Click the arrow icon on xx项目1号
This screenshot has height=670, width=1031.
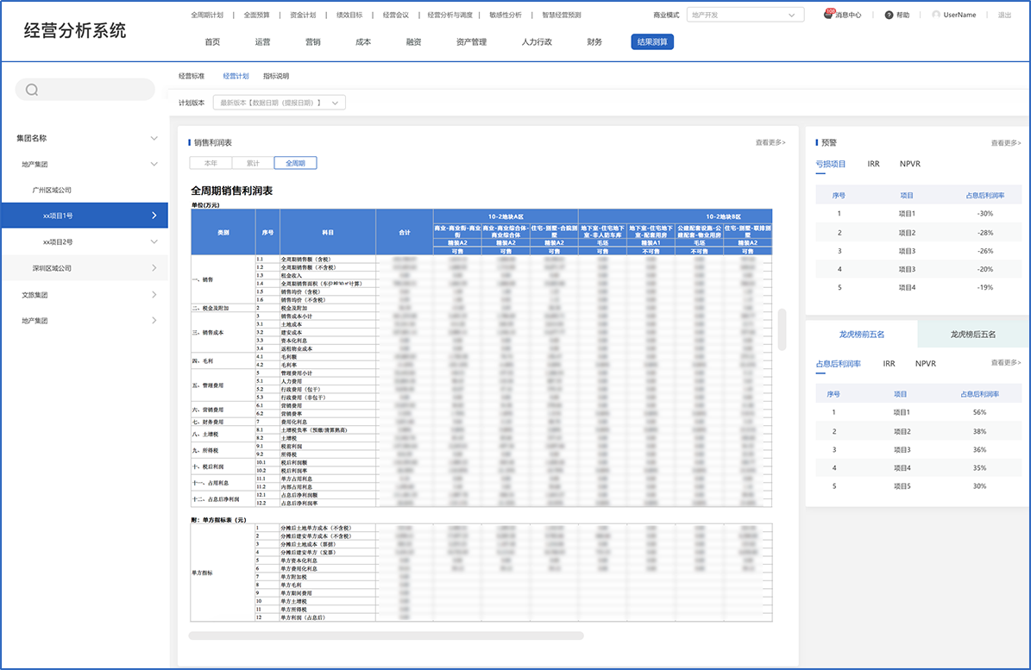pos(154,216)
